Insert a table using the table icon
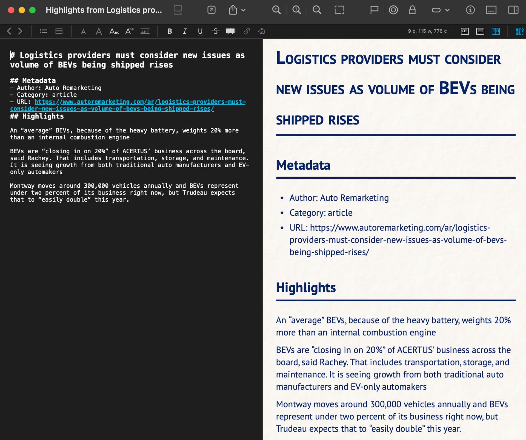The width and height of the screenshot is (526, 440). coord(59,31)
